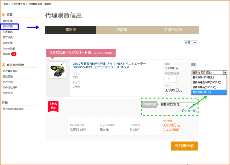Go to 首頁 in the breadcrumb
230x165 pixels.
pos(6,4)
